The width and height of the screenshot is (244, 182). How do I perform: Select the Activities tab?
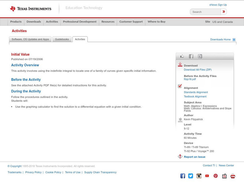80,39
